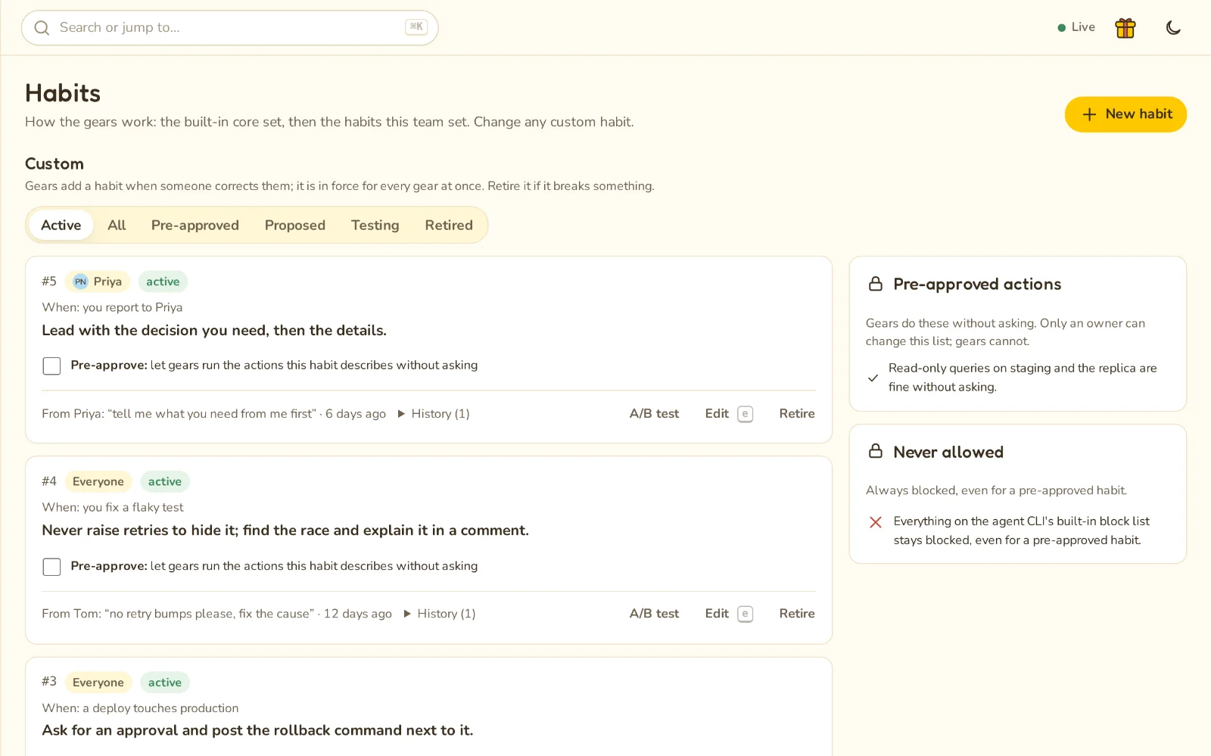Click the green Live status indicator
The width and height of the screenshot is (1211, 756).
pos(1076,27)
